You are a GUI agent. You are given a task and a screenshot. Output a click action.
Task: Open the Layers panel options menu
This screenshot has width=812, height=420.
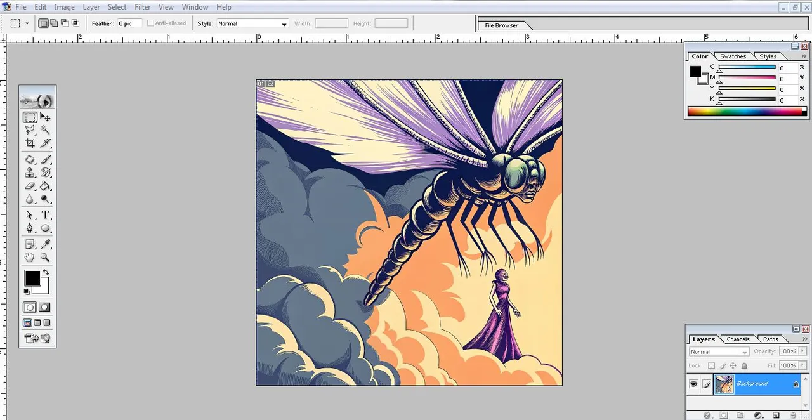click(x=804, y=339)
